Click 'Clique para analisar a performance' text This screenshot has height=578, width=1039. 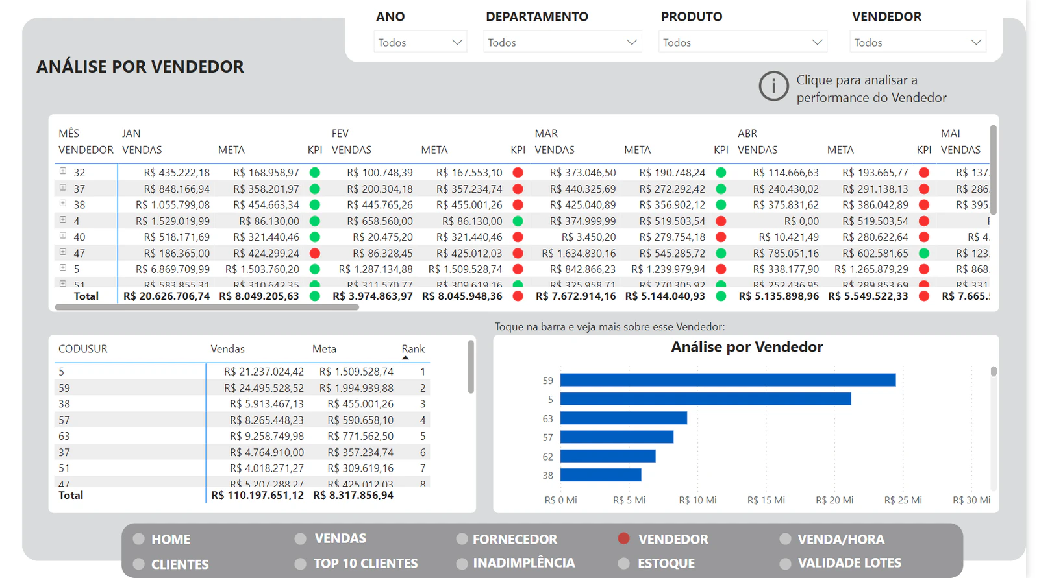(x=871, y=89)
